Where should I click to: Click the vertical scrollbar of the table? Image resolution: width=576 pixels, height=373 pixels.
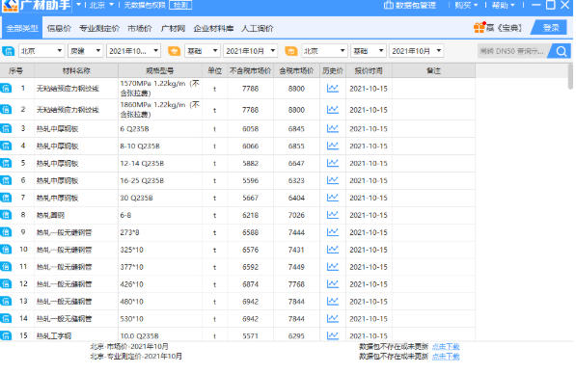pos(570,76)
